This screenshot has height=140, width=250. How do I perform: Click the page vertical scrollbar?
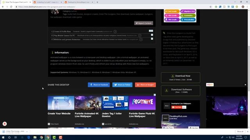pyautogui.click(x=249, y=68)
